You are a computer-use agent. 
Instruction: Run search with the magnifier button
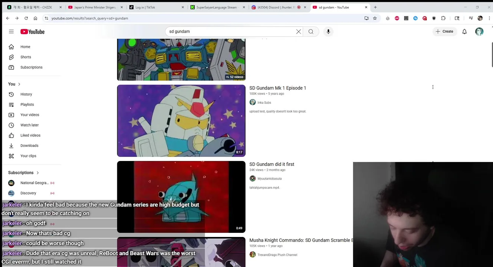point(311,32)
